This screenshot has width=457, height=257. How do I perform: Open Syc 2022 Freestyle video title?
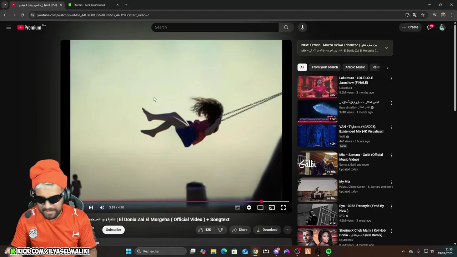click(x=362, y=208)
